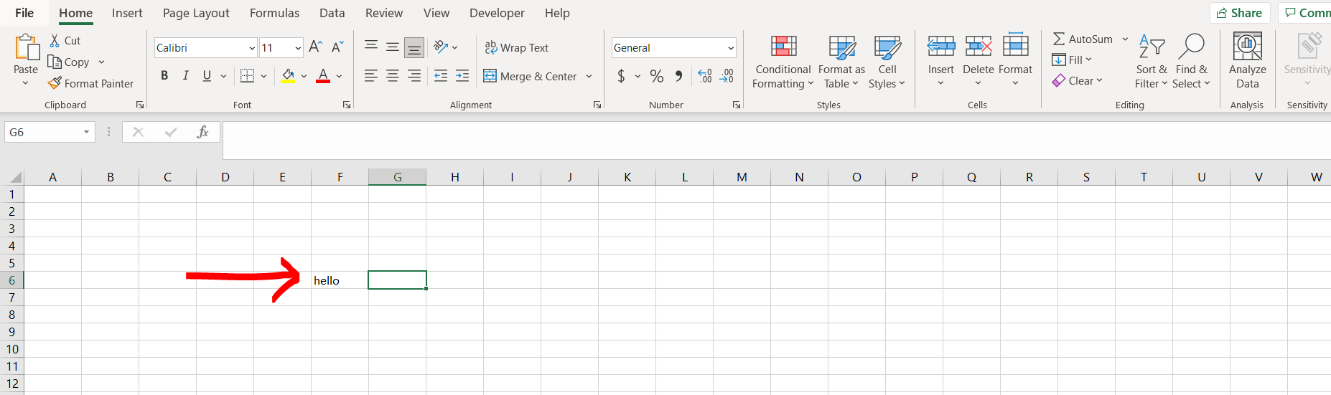The image size is (1331, 395).
Task: Top align cell contents
Action: pyautogui.click(x=371, y=47)
